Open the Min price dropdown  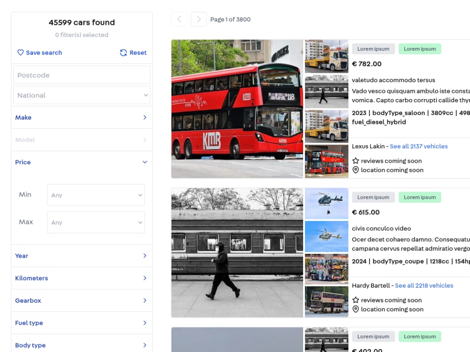(x=96, y=195)
